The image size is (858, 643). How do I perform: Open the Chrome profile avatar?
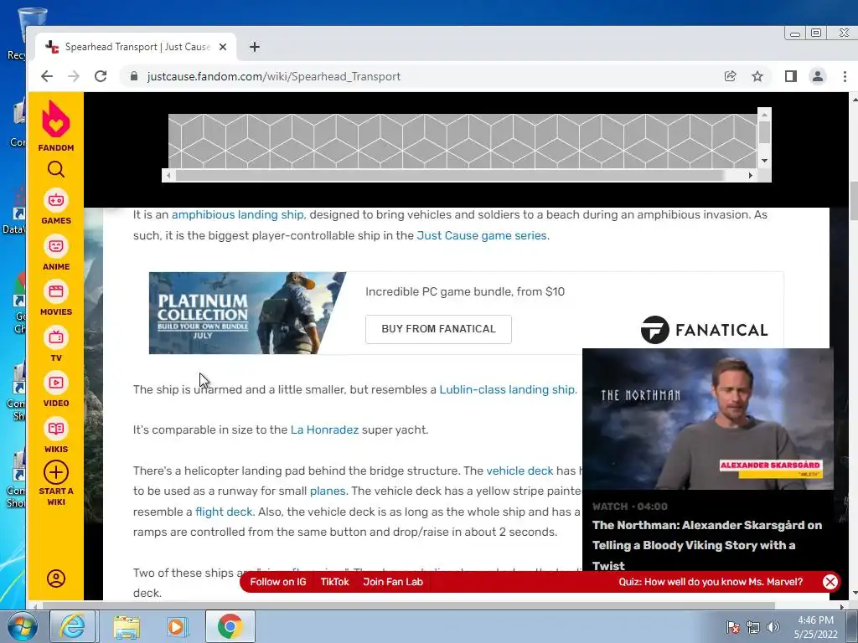click(x=818, y=76)
